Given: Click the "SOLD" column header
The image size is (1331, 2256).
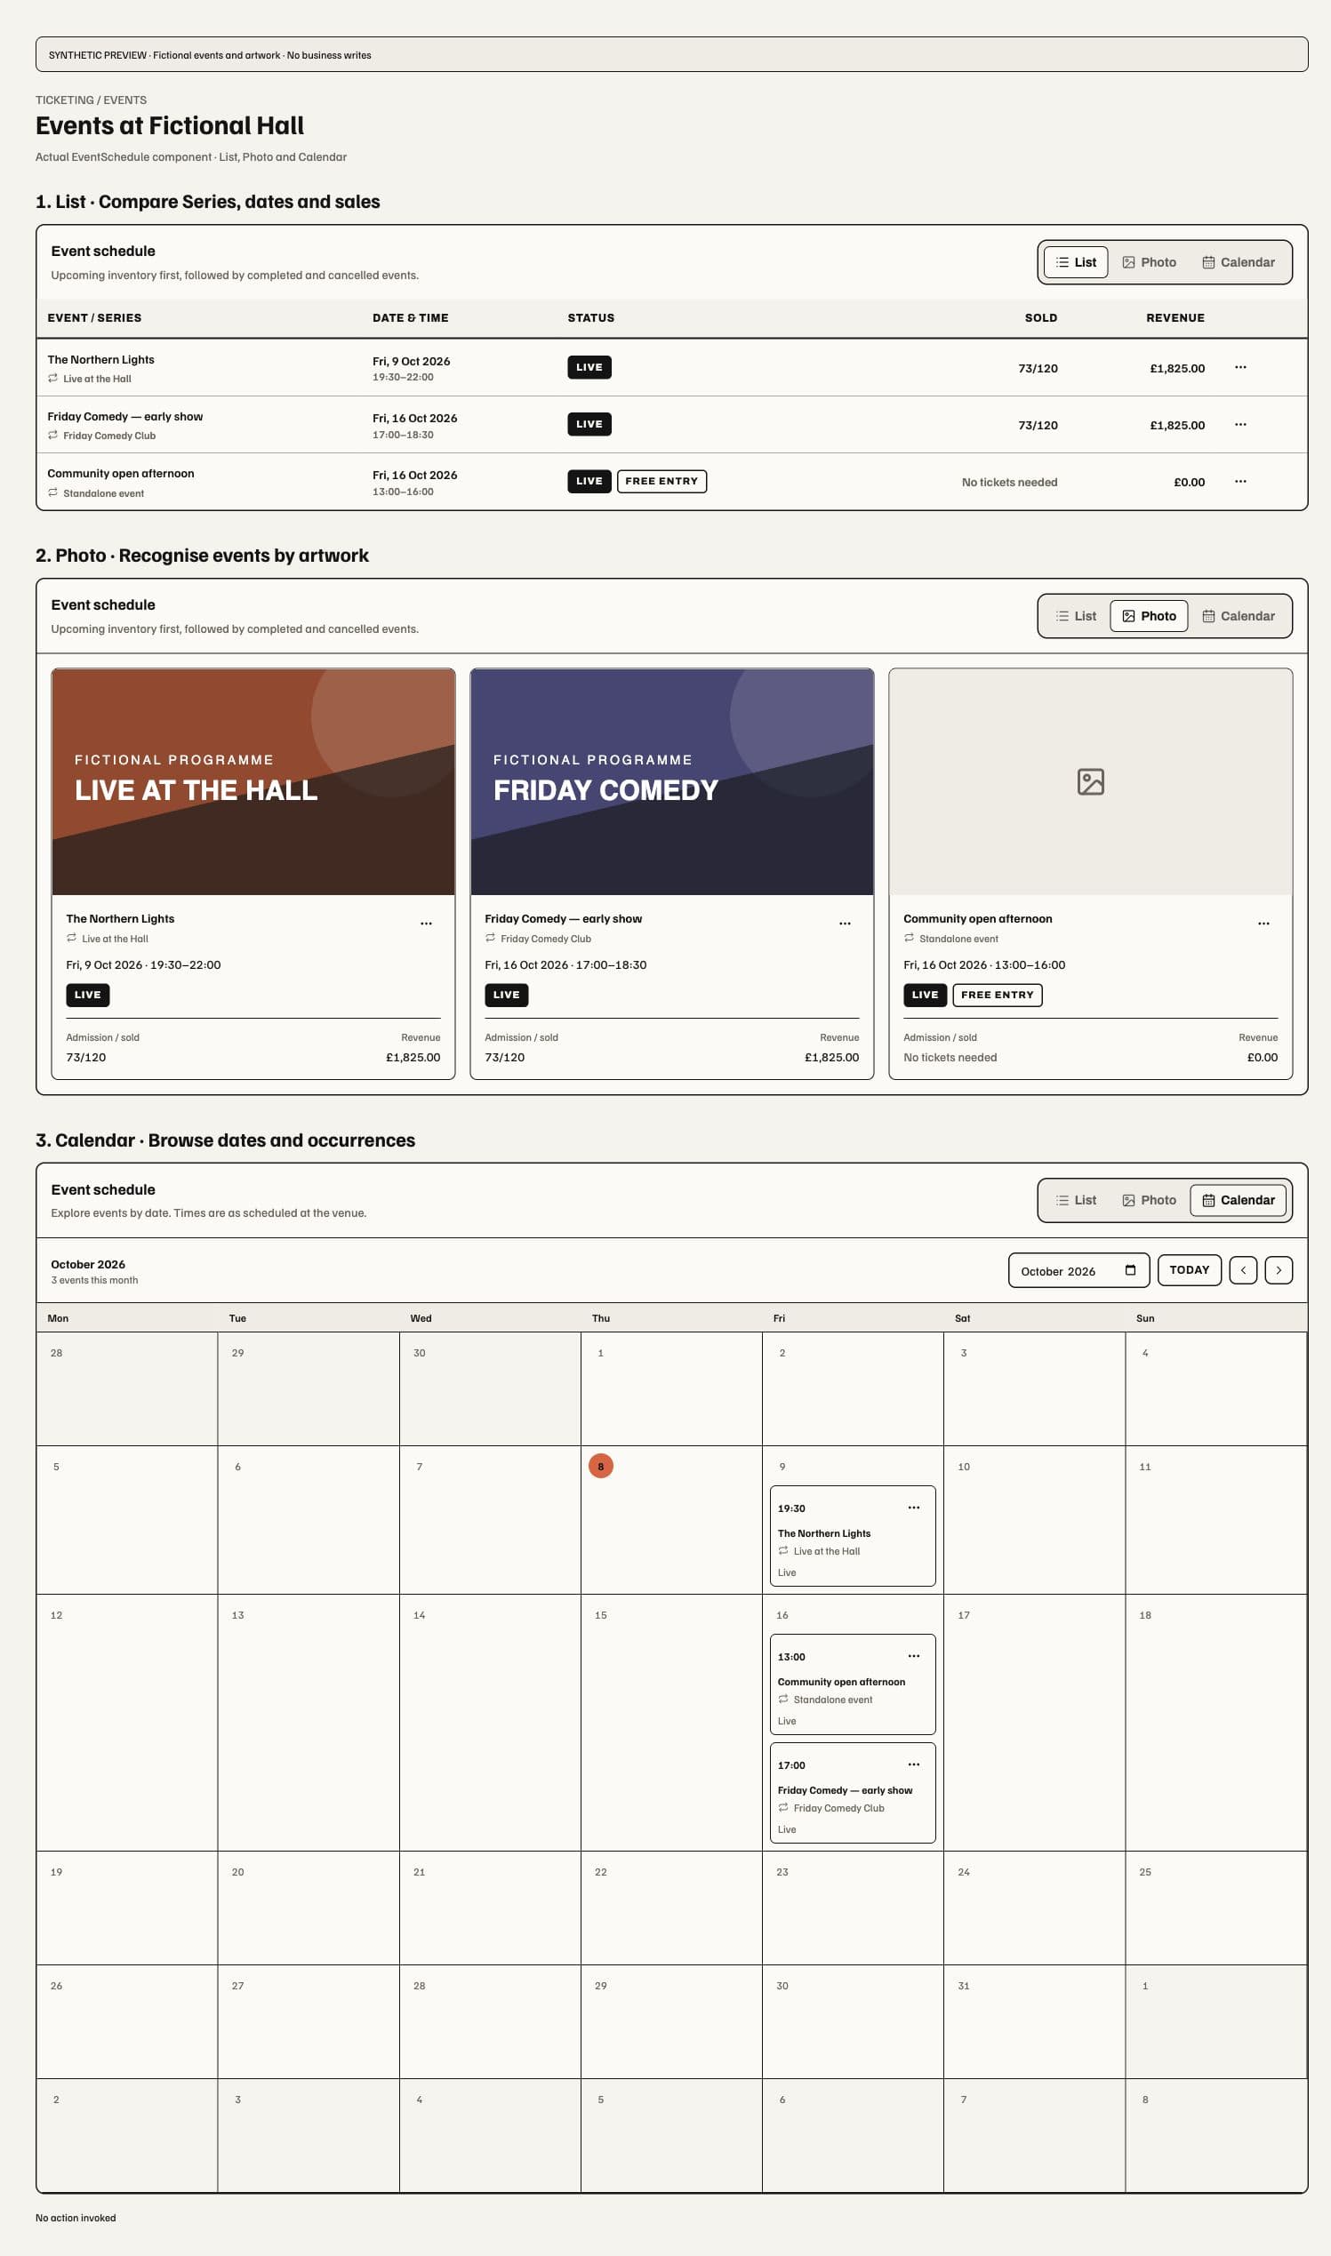Looking at the screenshot, I should pyautogui.click(x=1040, y=317).
